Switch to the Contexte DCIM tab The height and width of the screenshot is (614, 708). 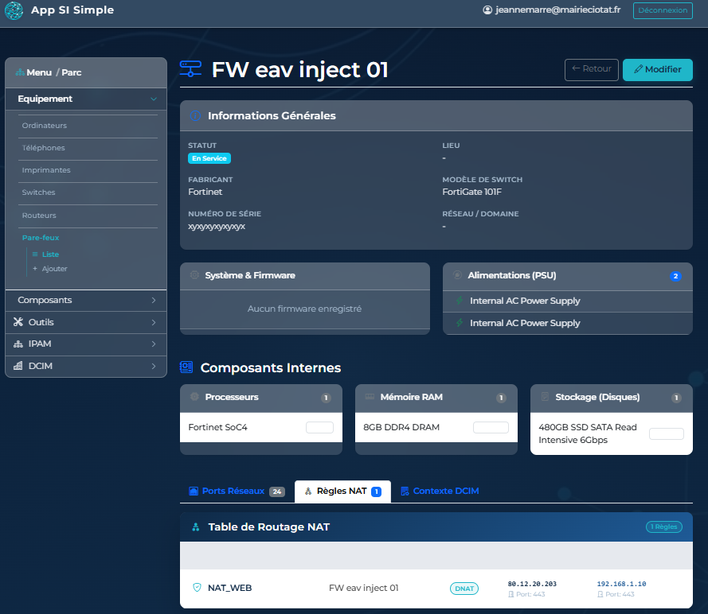[440, 491]
